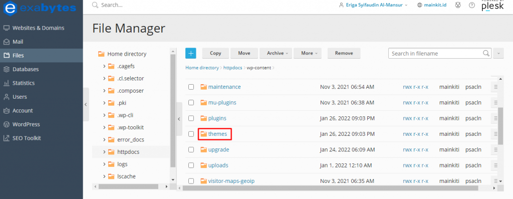
Task: Go to httpdocs breadcrumb
Action: 232,68
